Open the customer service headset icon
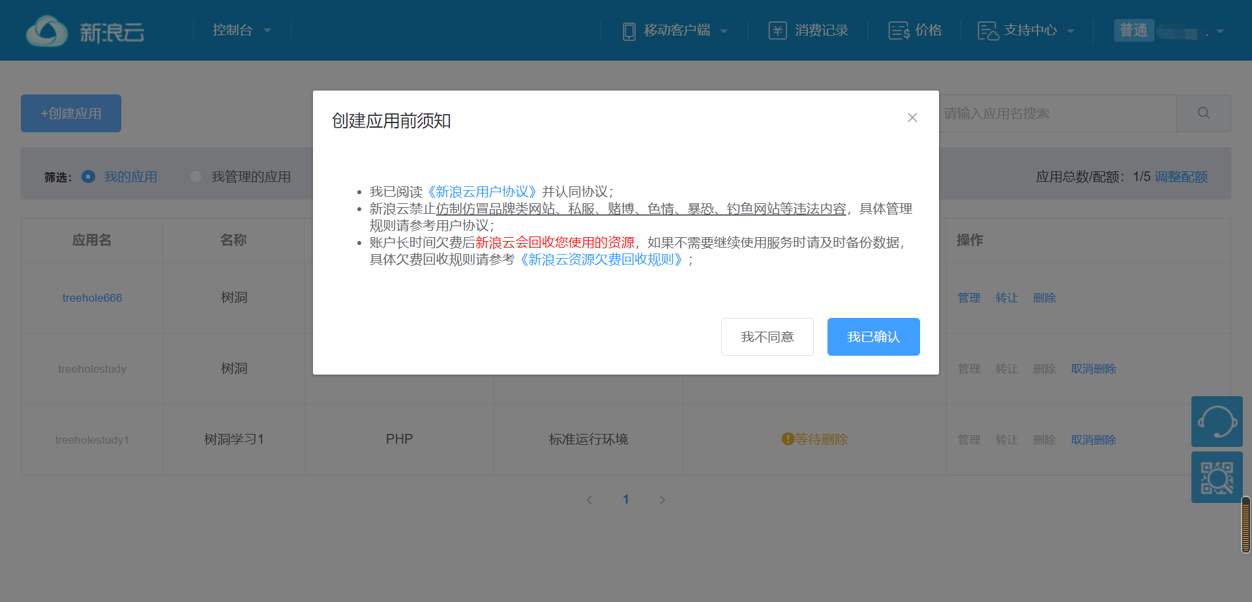 point(1217,422)
